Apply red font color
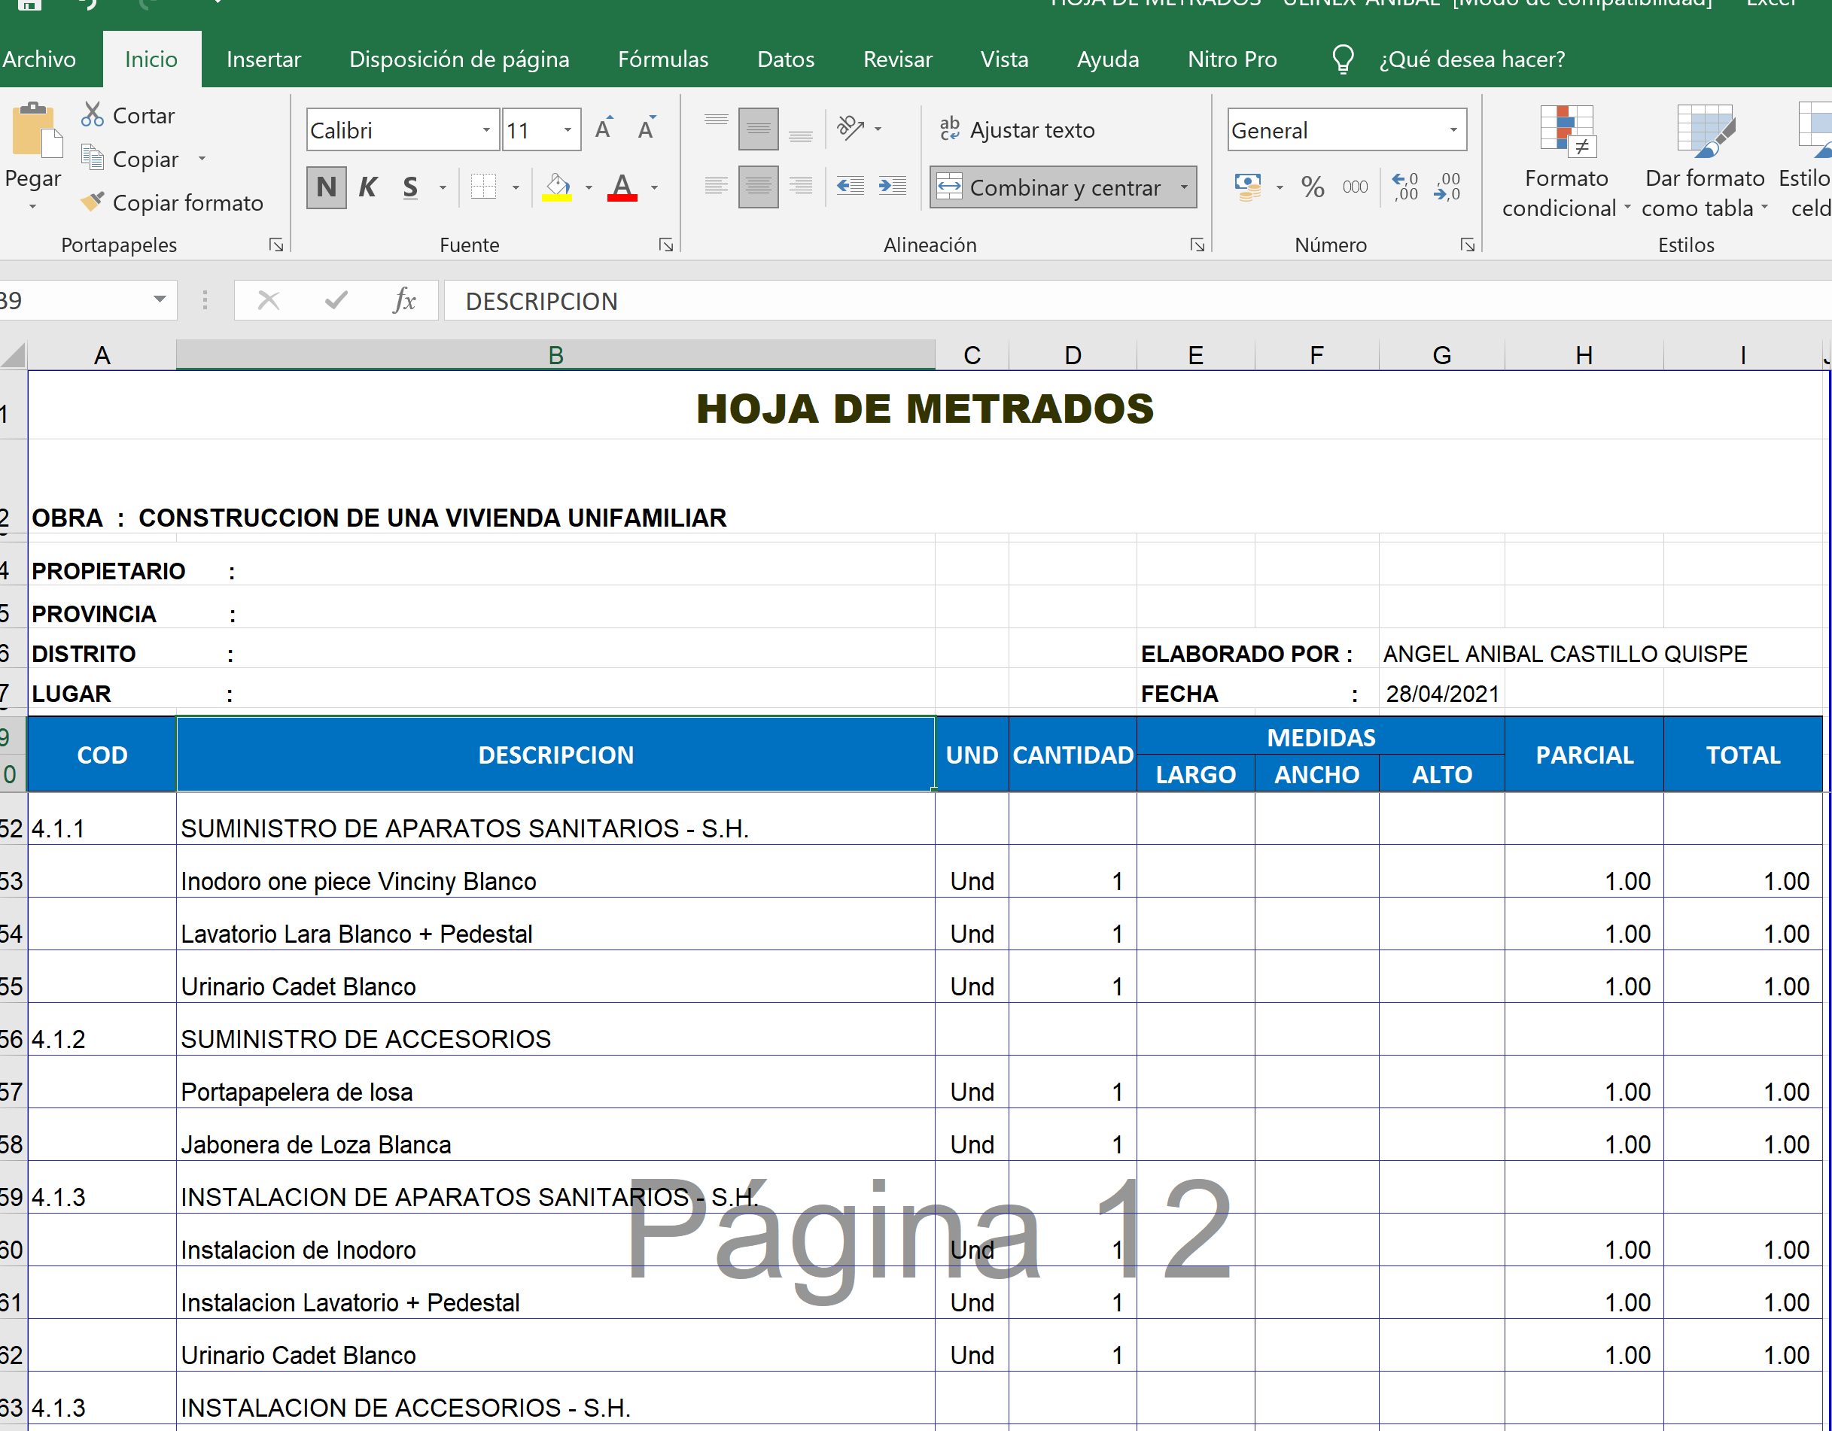Screen dimensions: 1832x1431 coord(622,187)
